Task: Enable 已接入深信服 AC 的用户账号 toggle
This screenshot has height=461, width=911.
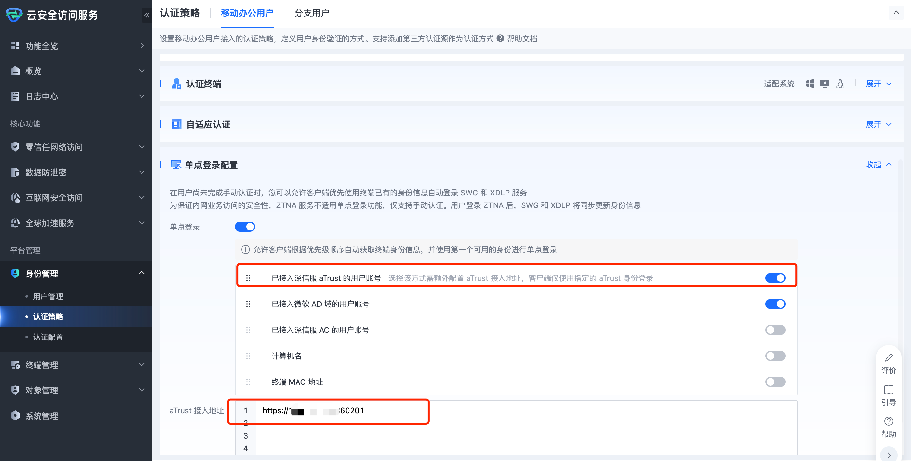Action: pos(775,330)
